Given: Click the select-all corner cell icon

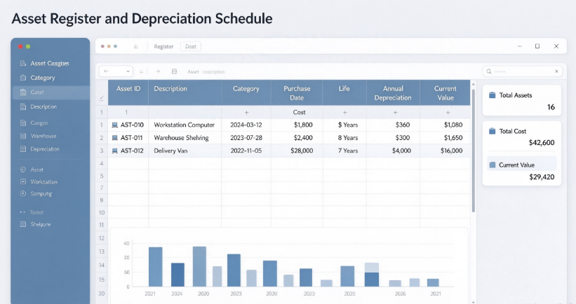Looking at the screenshot, I should click(x=102, y=98).
